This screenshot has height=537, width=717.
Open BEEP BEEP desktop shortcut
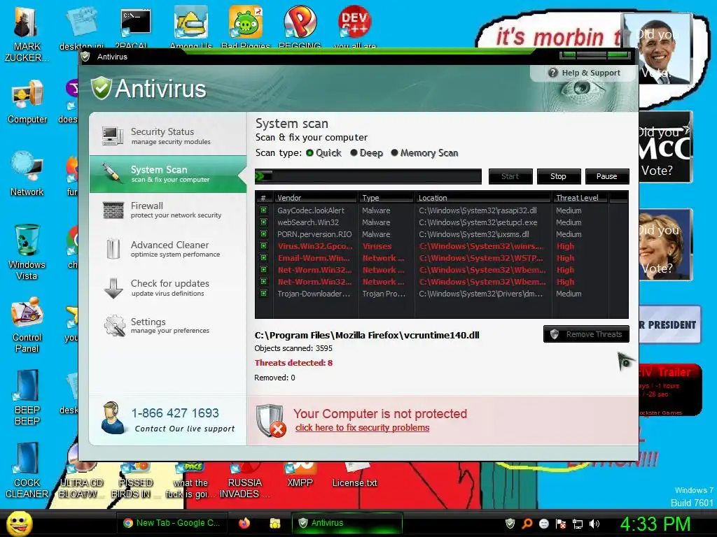click(x=27, y=397)
